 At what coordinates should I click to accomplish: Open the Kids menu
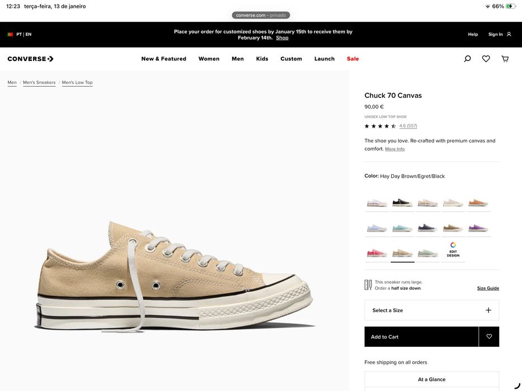pos(262,59)
